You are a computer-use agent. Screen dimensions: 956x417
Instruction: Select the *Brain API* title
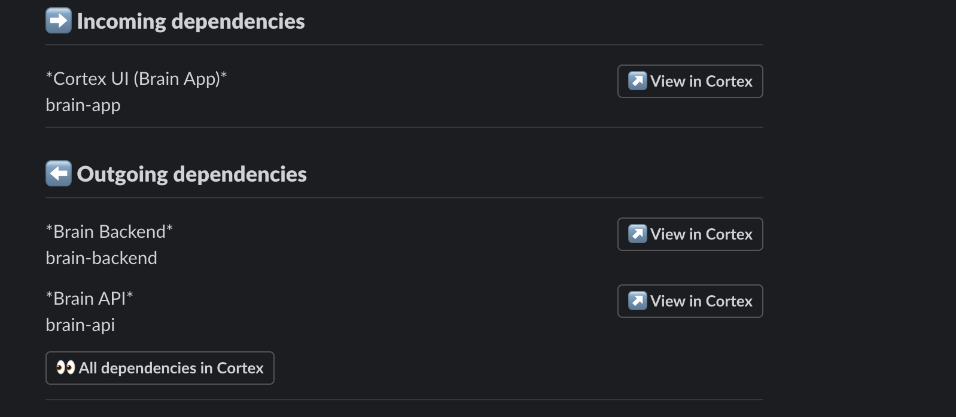tap(90, 299)
